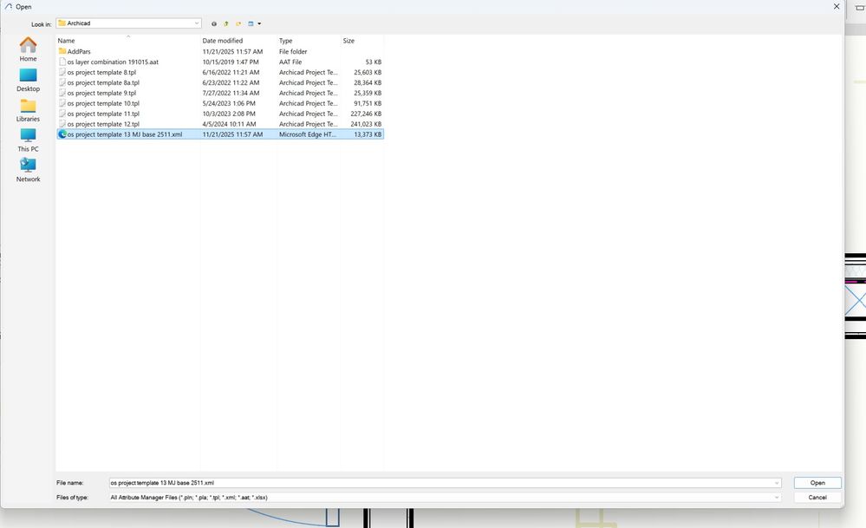Open Libraries in sidebar
The height and width of the screenshot is (528, 866).
[x=28, y=110]
